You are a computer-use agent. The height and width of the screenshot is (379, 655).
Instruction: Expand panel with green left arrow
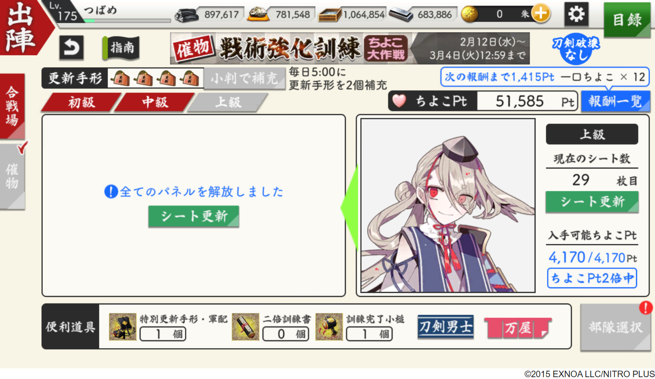click(x=349, y=207)
